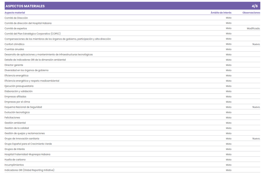Viewport: 265px width, 174px height.
Task: Select the 'Empresas afiliadas' row text
Action: coord(15,96)
